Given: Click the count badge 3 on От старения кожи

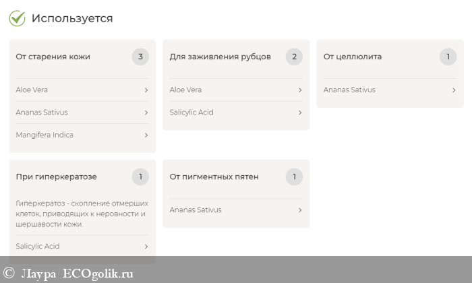Looking at the screenshot, I should click(140, 57).
